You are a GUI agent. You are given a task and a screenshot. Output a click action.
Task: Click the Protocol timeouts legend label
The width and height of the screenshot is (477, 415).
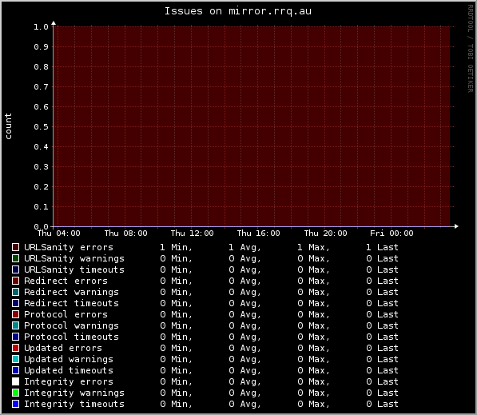(71, 337)
